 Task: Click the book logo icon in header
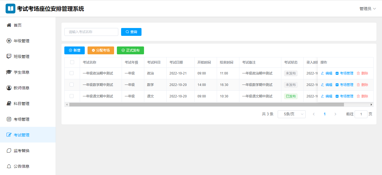coord(11,8)
